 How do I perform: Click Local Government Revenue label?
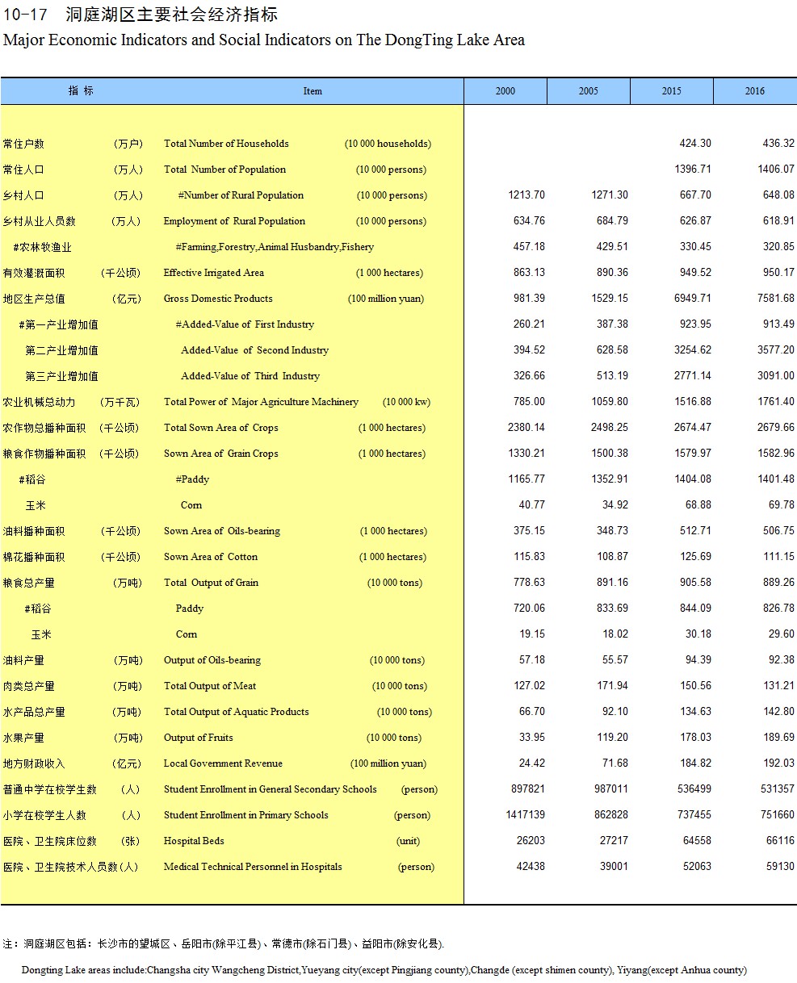click(223, 763)
